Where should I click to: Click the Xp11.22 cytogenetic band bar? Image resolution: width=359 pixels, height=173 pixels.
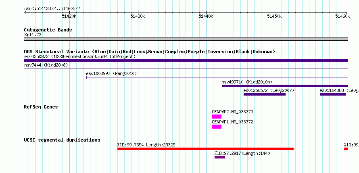(186, 39)
